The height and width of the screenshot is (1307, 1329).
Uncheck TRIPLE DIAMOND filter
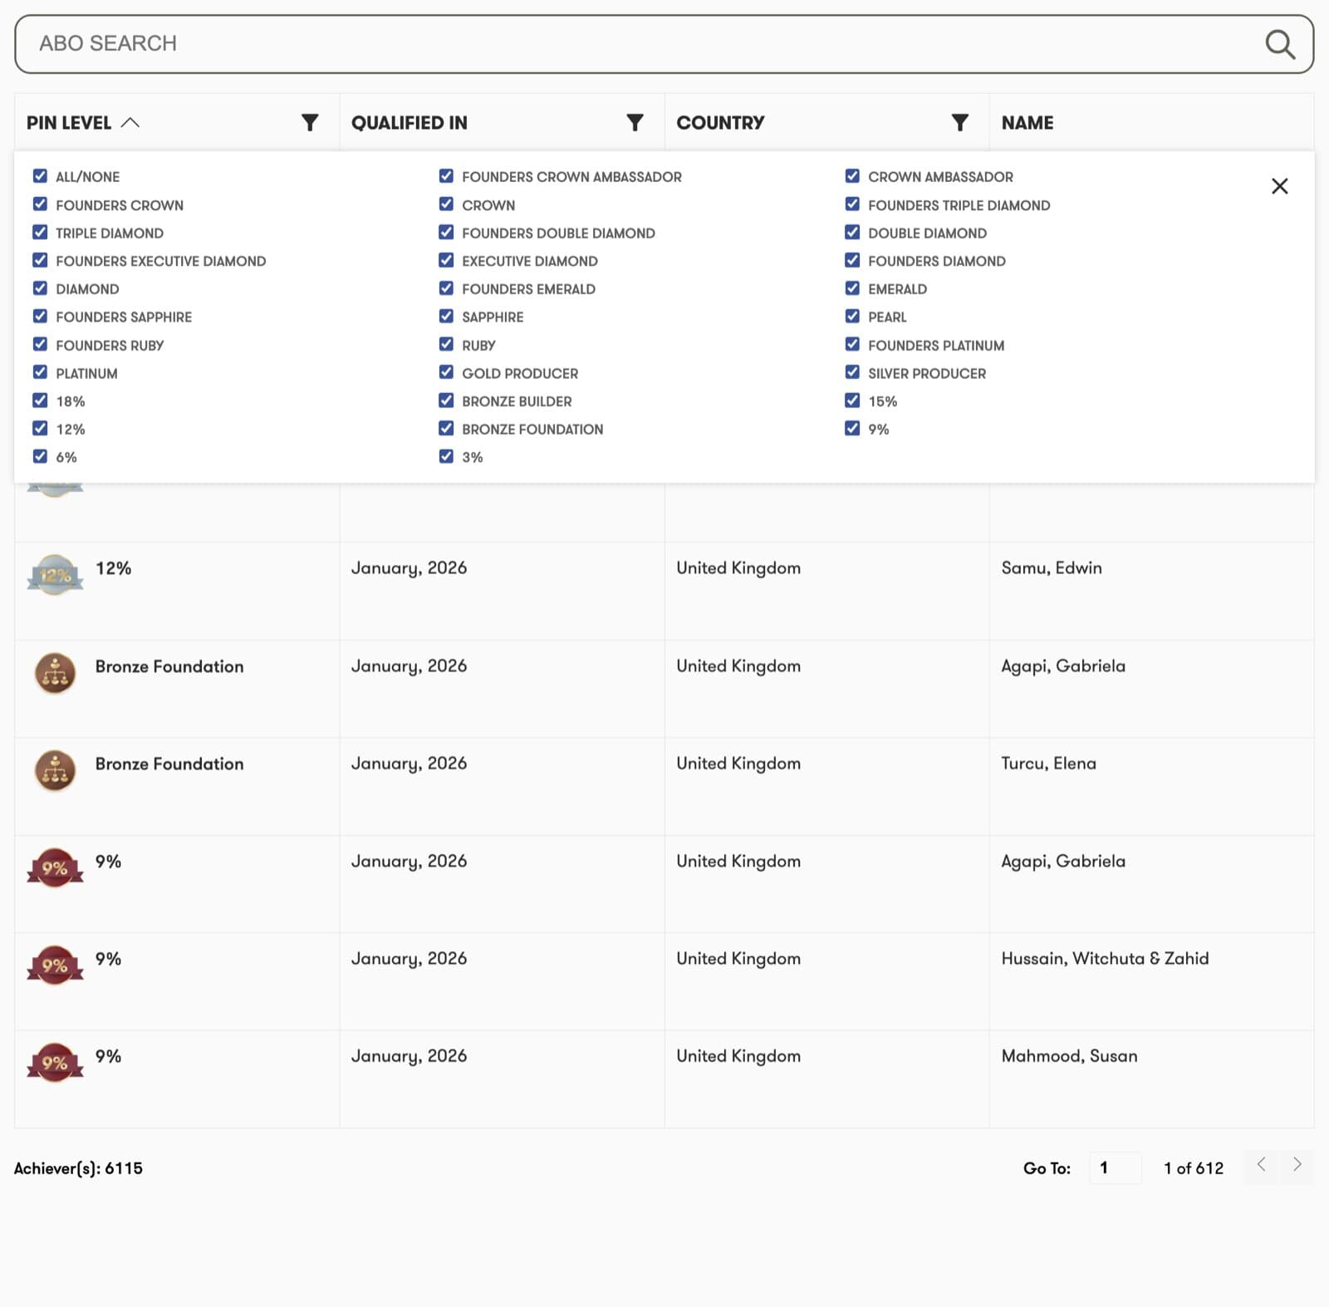click(x=40, y=233)
